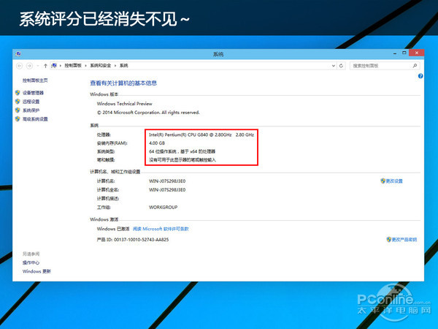
Task: Open 控制面板主页 link
Action: click(x=35, y=80)
